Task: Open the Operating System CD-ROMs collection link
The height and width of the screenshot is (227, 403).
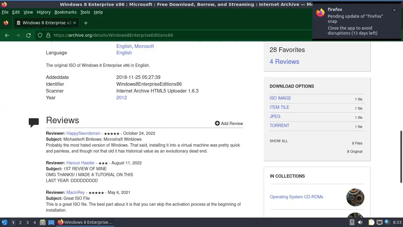Action: (x=296, y=197)
